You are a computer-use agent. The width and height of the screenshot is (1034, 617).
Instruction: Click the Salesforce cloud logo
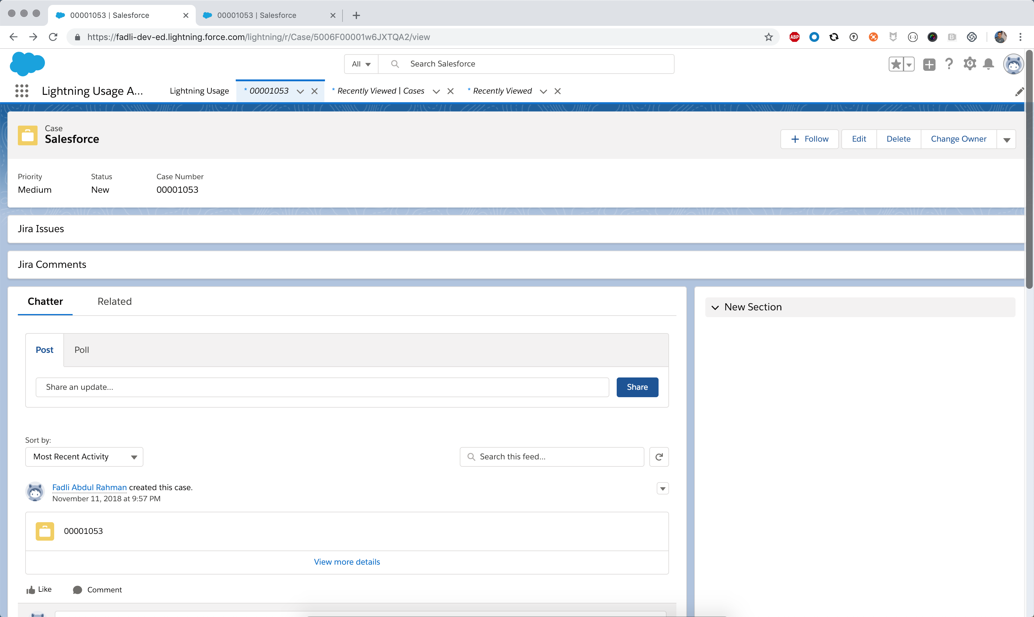[27, 64]
